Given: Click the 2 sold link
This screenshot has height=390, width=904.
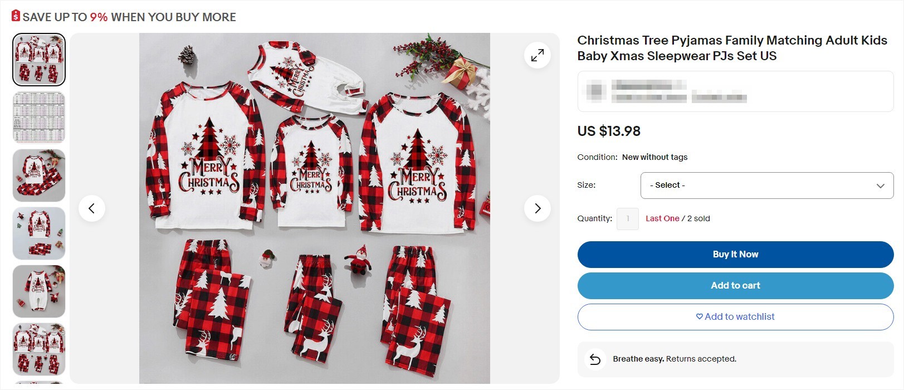Looking at the screenshot, I should [x=696, y=218].
